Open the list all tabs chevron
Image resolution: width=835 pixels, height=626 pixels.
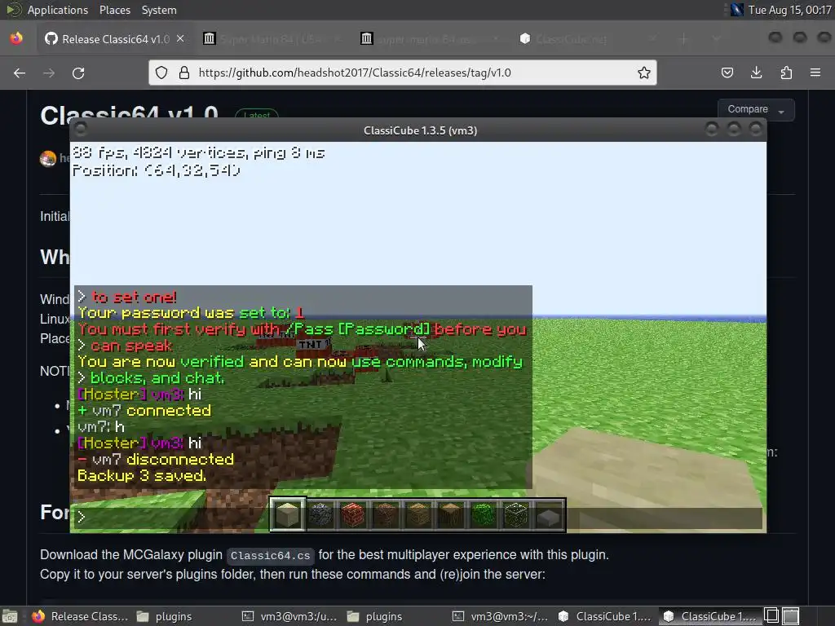point(716,39)
